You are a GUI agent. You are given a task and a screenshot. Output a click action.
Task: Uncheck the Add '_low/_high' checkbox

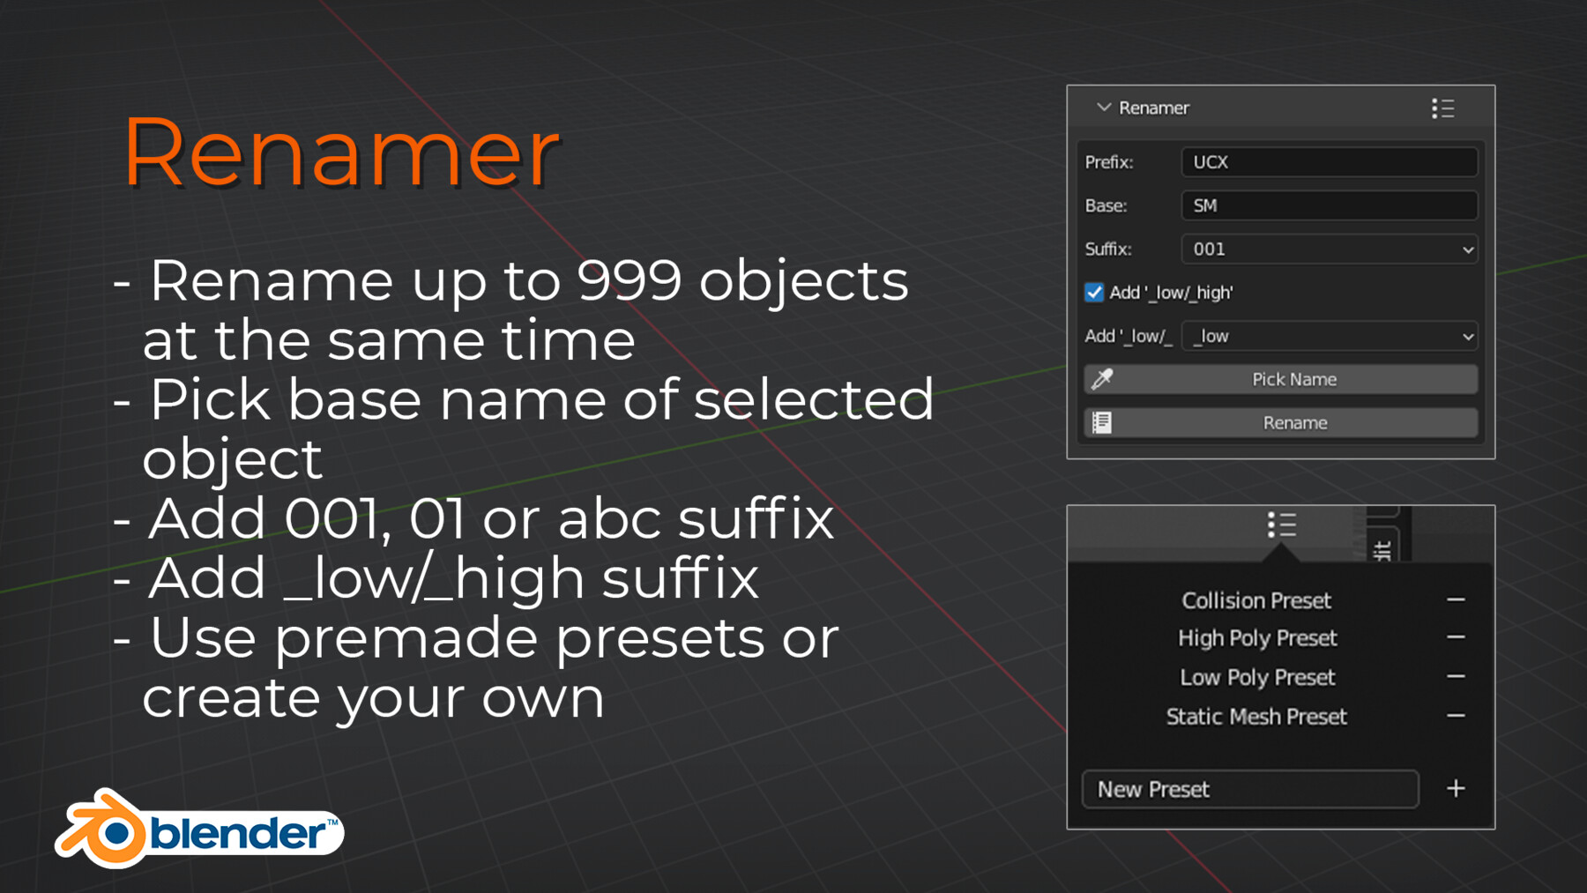[1093, 293]
